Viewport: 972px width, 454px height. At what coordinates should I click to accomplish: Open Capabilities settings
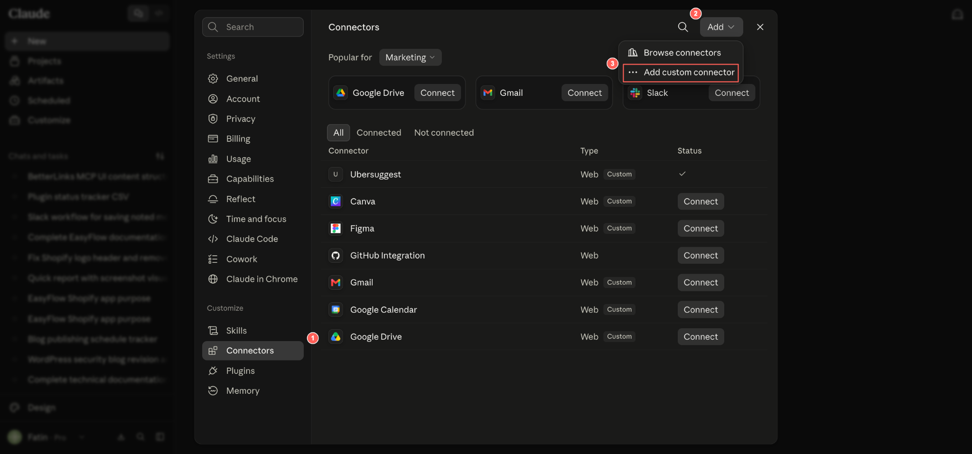[x=252, y=179]
